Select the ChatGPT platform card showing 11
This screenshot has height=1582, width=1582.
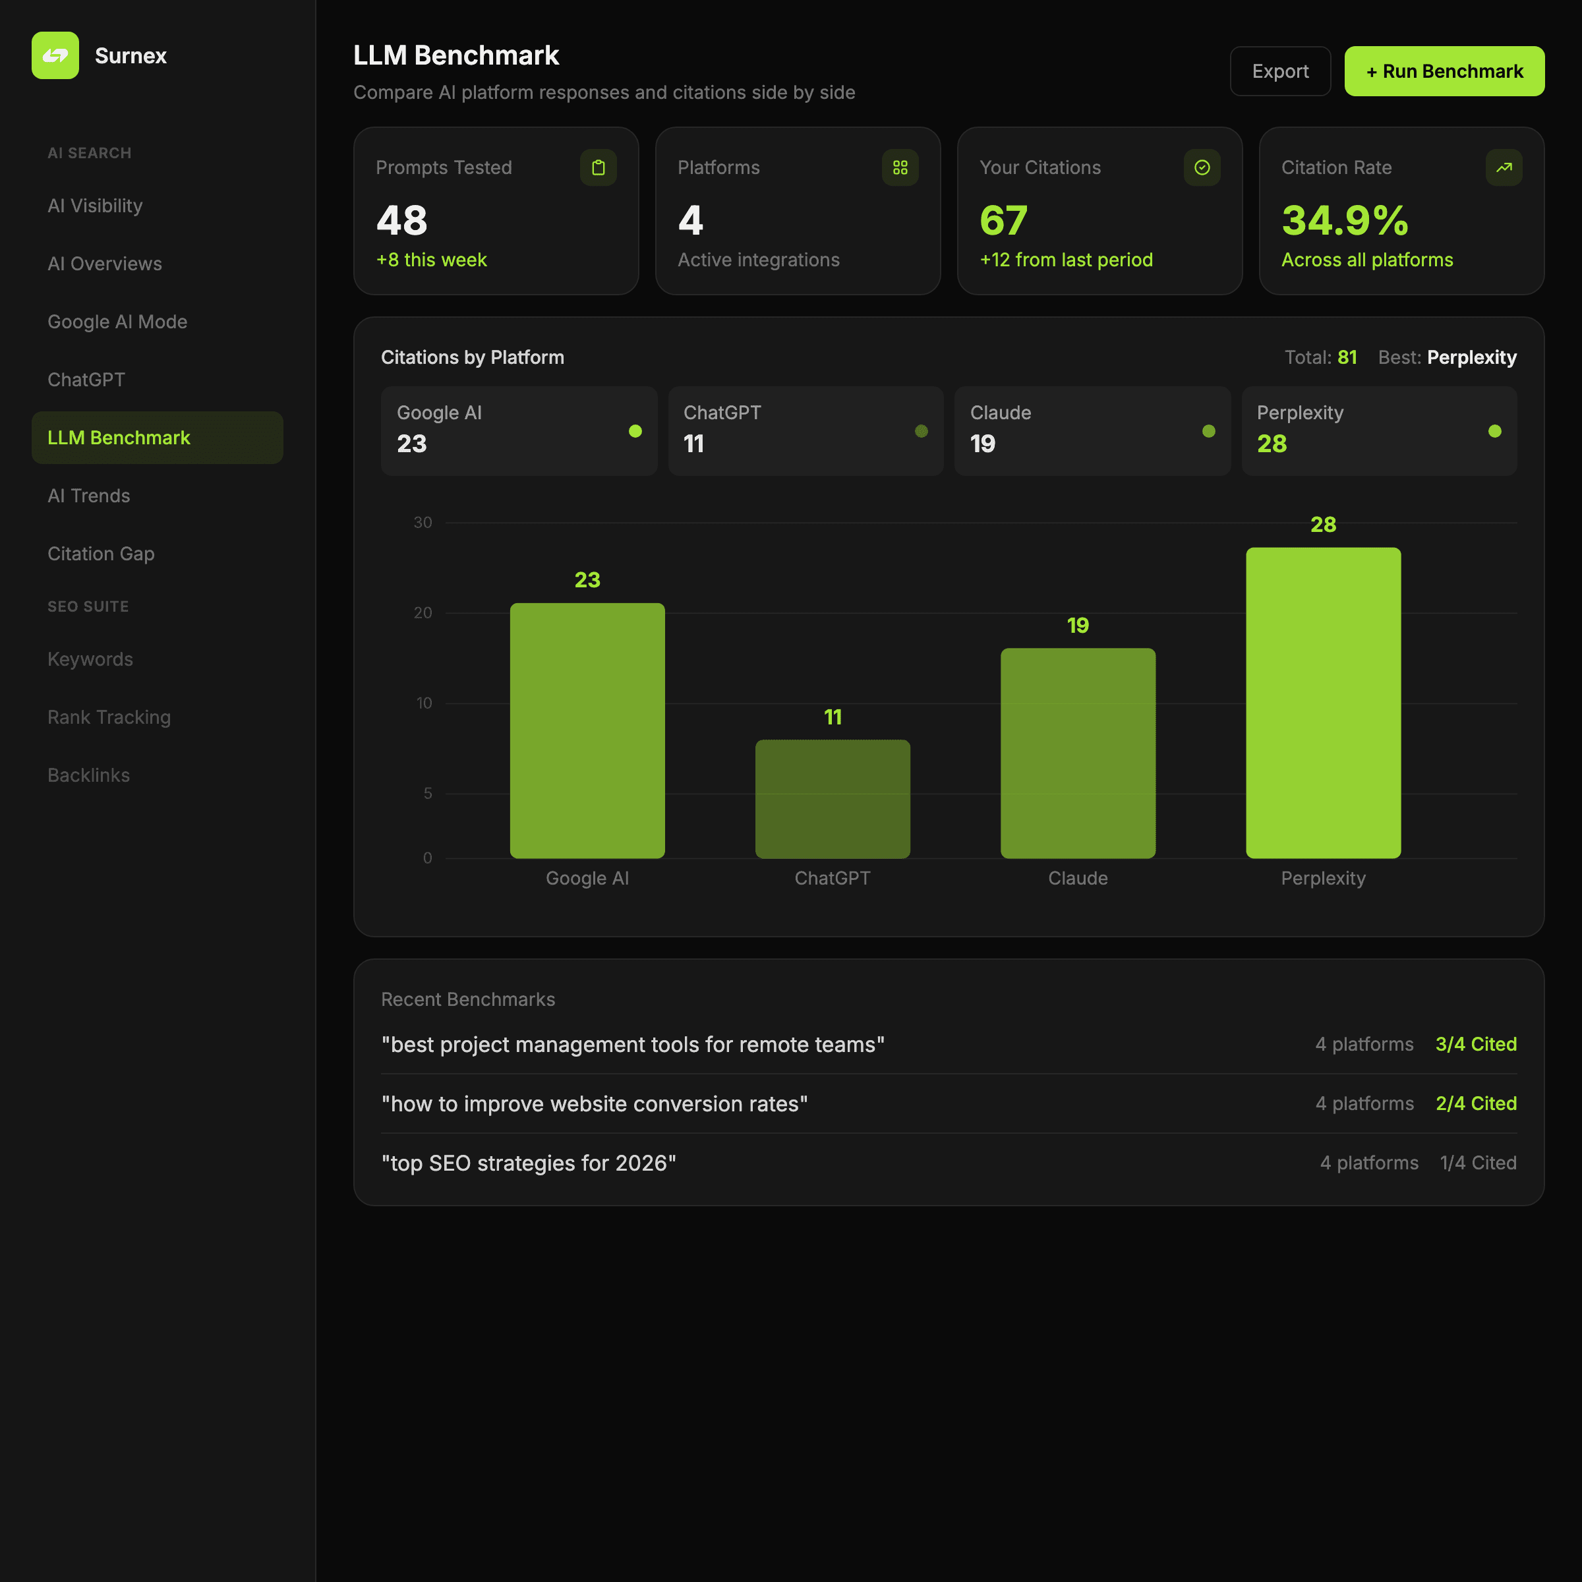pos(805,430)
